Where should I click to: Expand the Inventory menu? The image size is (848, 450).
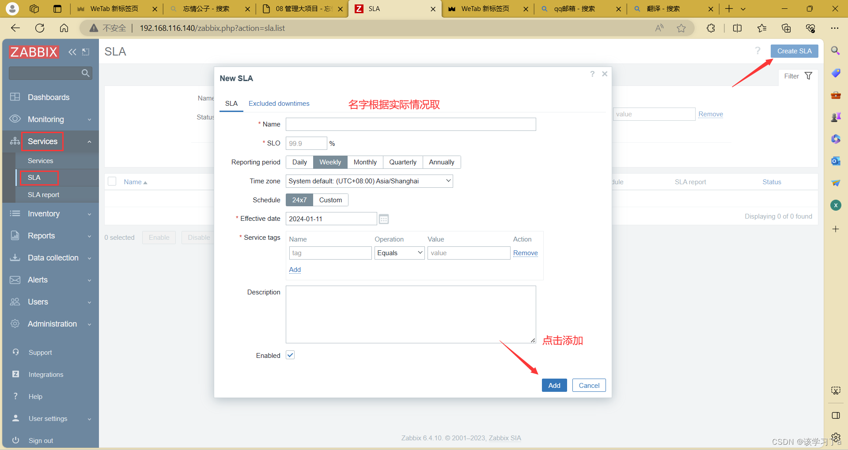pos(51,214)
